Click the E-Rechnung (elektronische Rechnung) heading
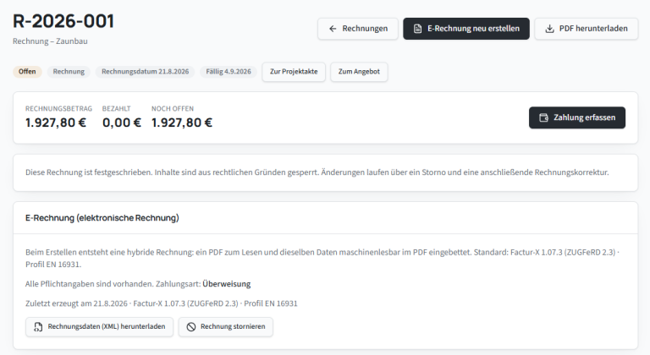Screen dimensions: 650x355 tap(102, 218)
